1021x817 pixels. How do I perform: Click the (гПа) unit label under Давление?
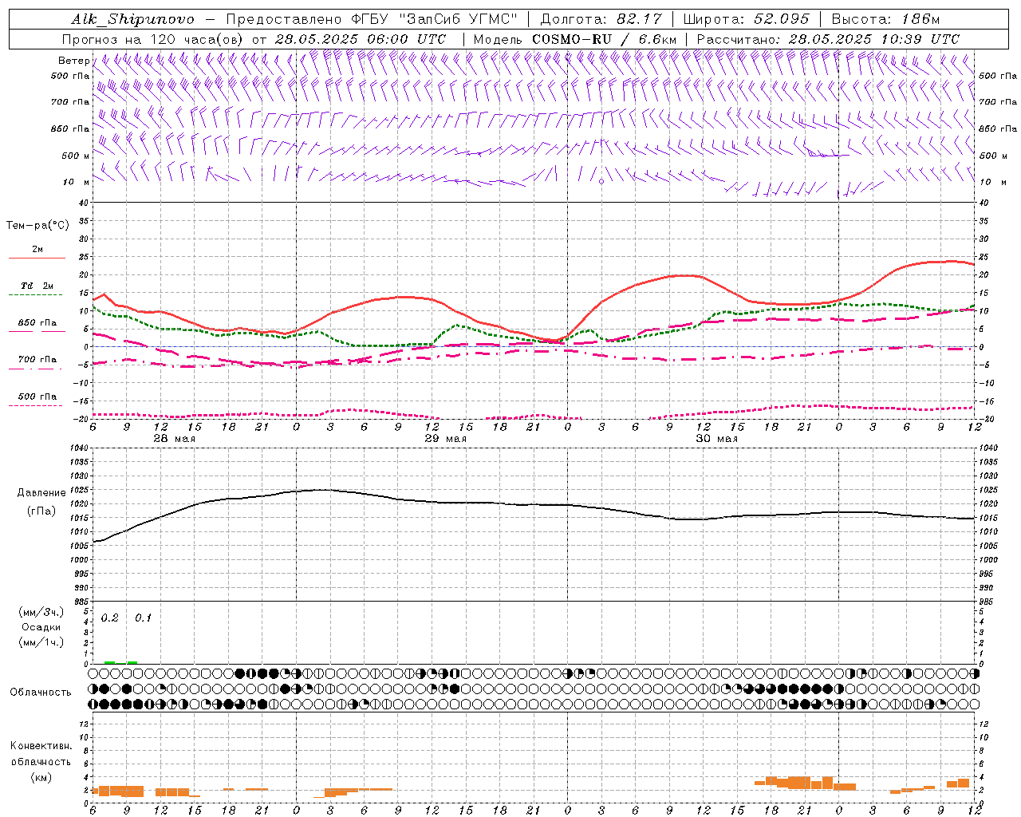(41, 511)
